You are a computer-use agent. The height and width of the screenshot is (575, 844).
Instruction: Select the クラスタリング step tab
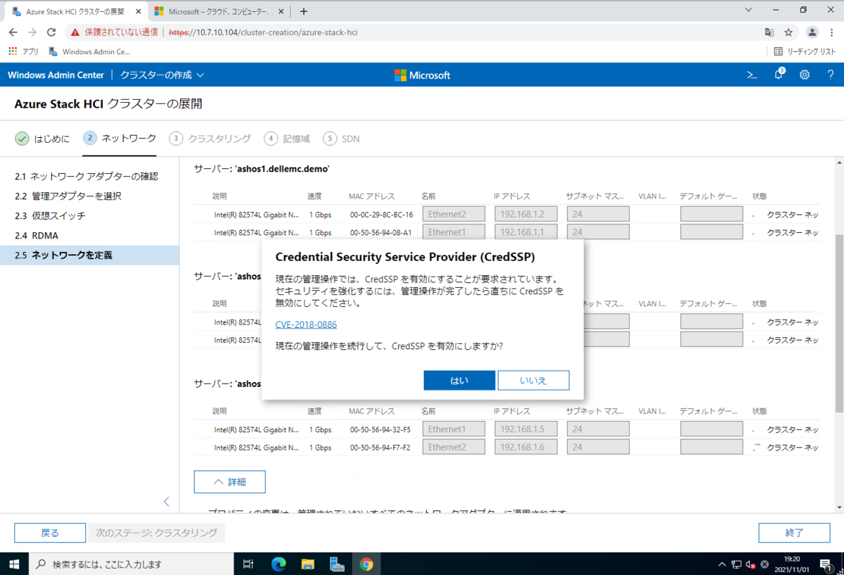(x=210, y=139)
